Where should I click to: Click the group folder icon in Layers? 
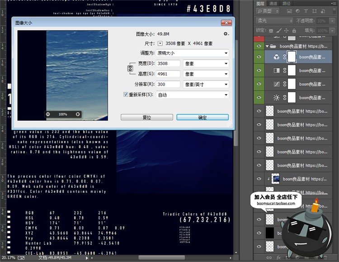pos(273,46)
